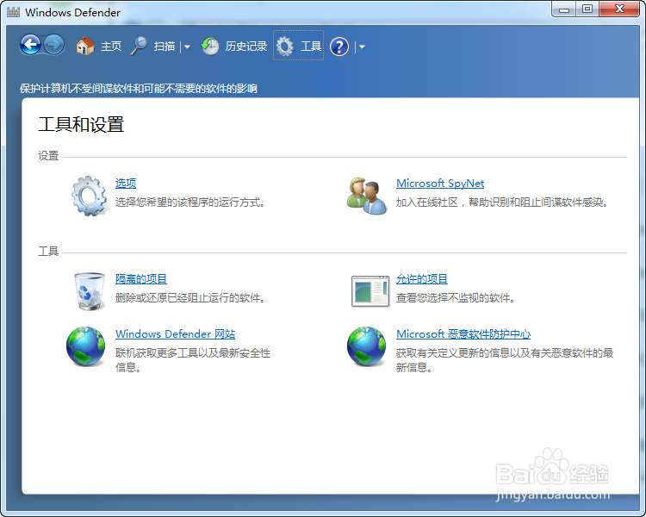The image size is (646, 517).
Task: Click text 删除或还原已经阻止运行的软件。
Action: (190, 298)
